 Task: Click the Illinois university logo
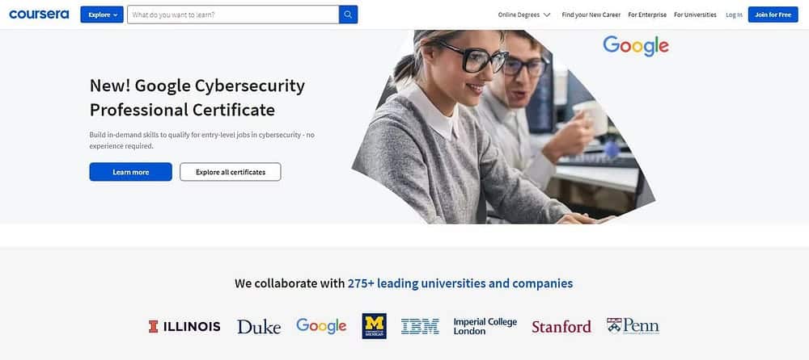click(184, 326)
